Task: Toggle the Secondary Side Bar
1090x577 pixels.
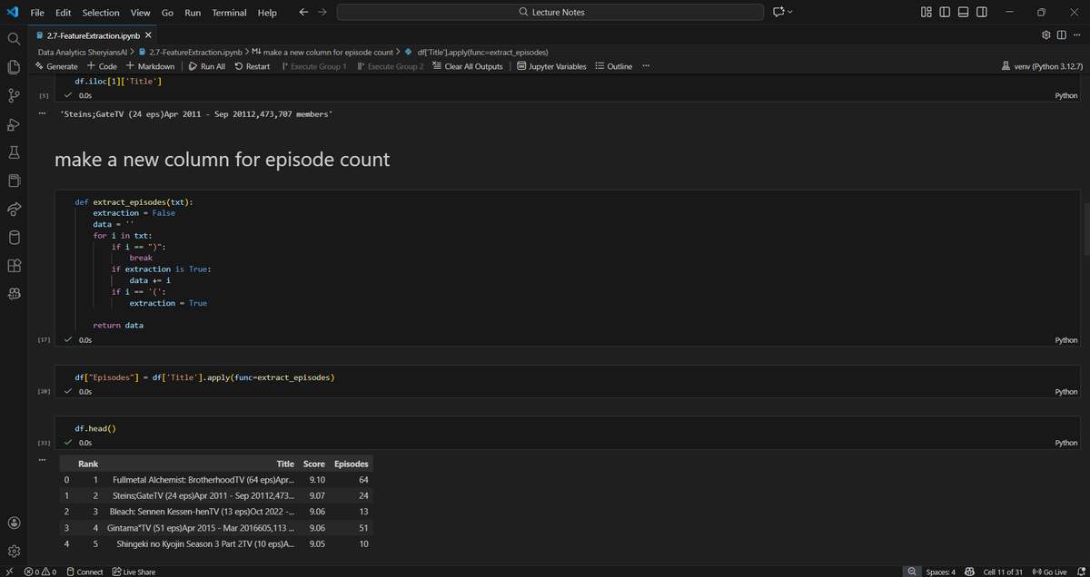Action: click(983, 13)
